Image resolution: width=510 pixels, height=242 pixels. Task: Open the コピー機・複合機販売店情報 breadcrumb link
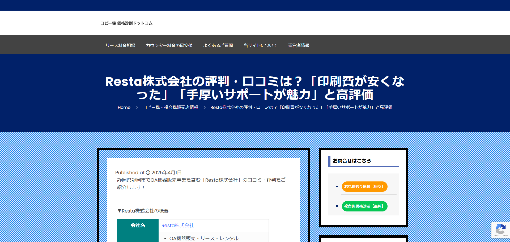[x=170, y=107]
